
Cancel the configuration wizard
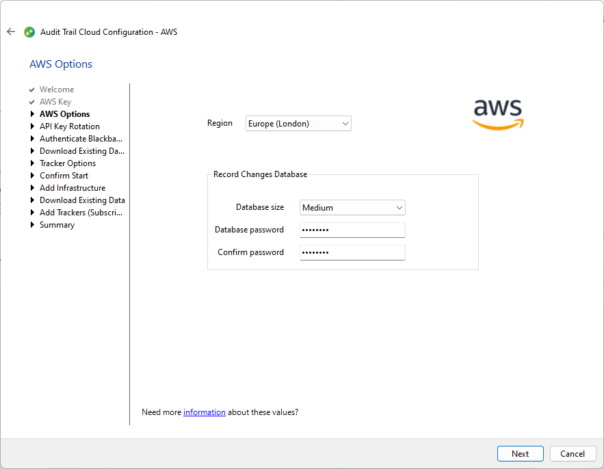[573, 453]
